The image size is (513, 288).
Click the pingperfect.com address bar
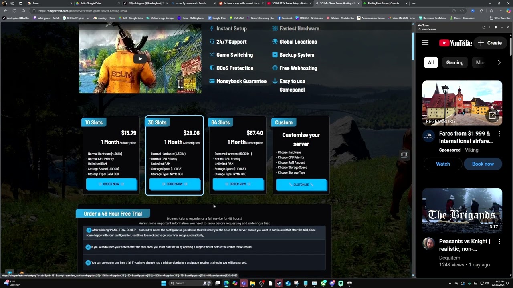point(240,11)
